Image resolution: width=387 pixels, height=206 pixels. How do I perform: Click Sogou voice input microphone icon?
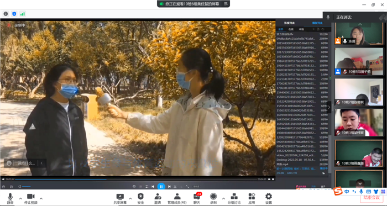(x=362, y=192)
